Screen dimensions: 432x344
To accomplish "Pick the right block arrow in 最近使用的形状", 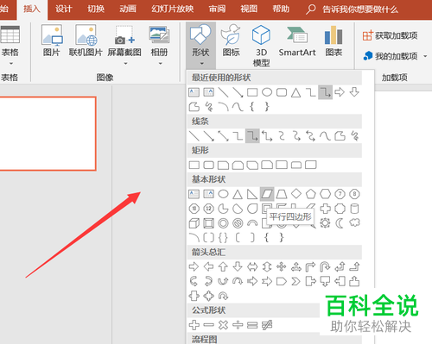I will 340,92.
